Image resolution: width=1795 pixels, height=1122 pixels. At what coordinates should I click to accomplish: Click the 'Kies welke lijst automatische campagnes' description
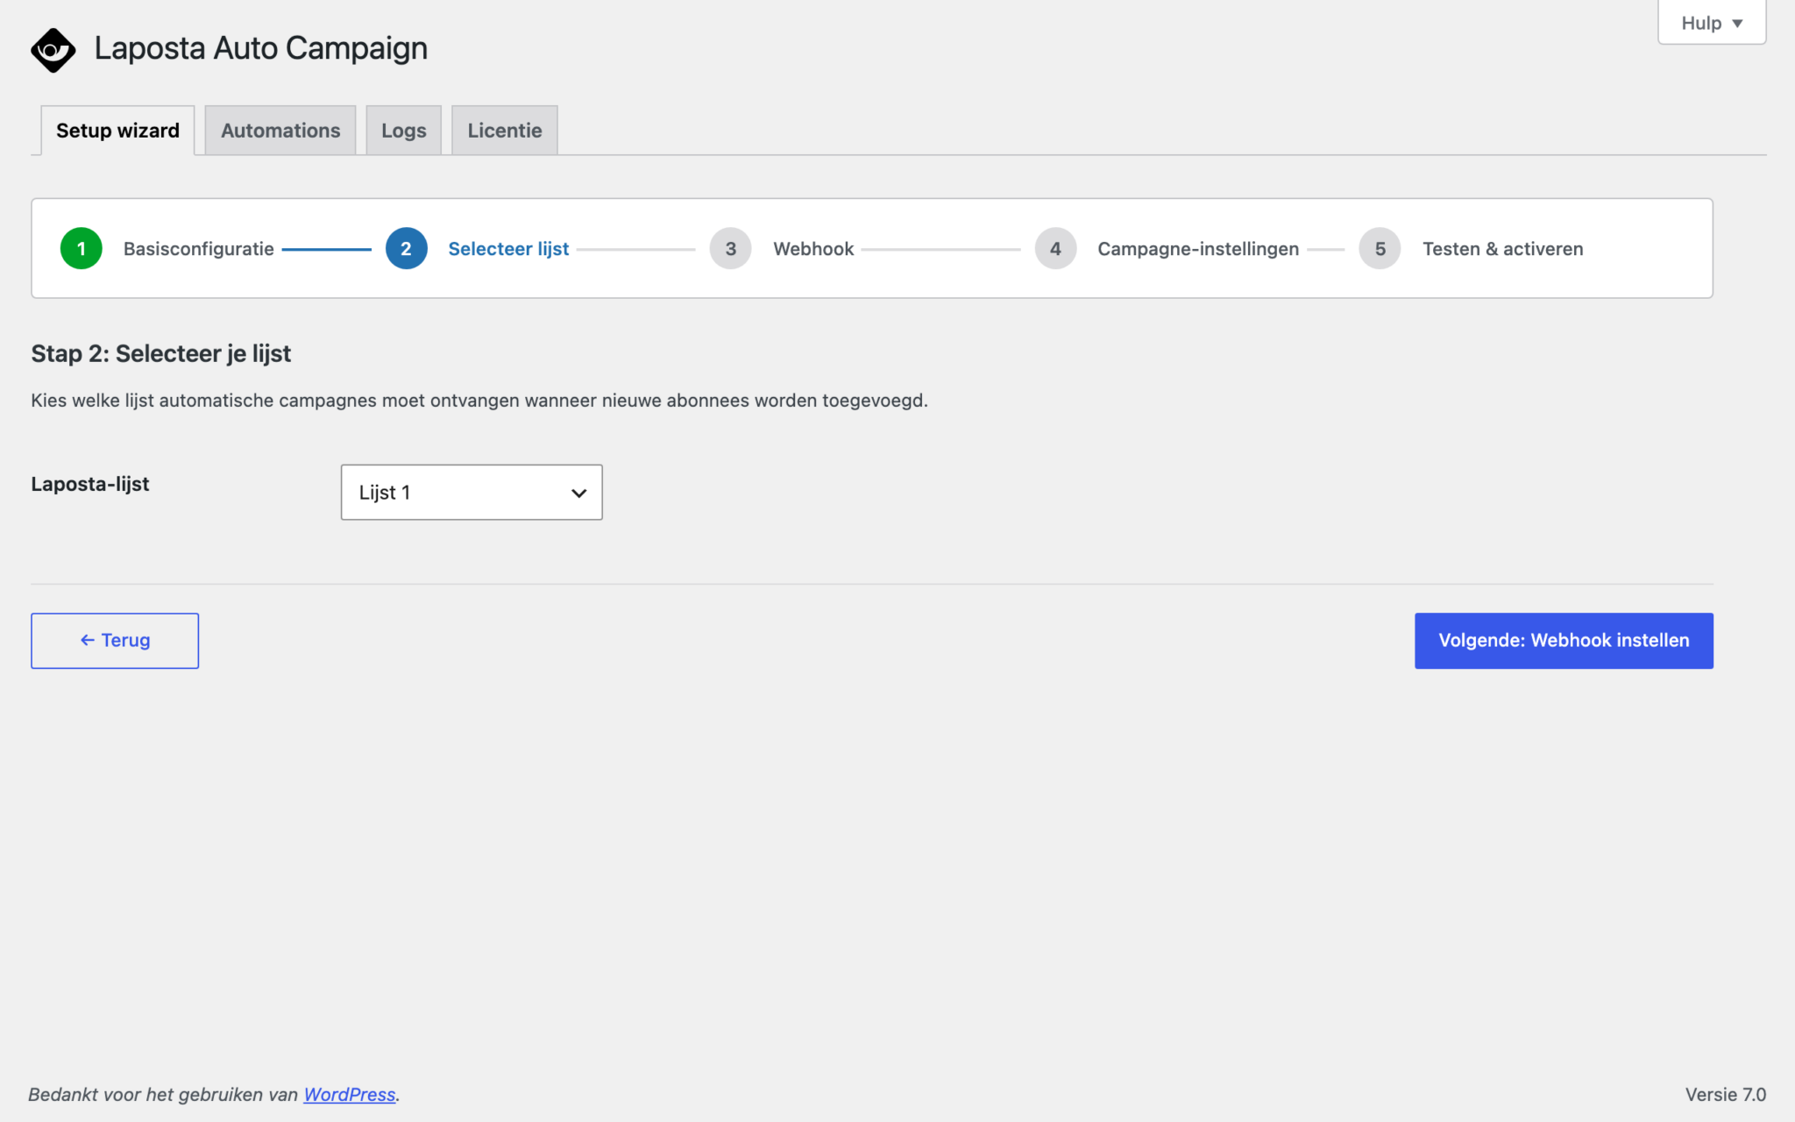[x=479, y=401]
